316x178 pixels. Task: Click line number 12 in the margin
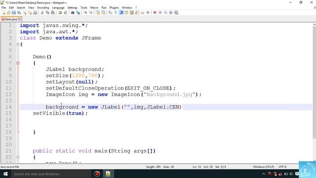(8, 94)
